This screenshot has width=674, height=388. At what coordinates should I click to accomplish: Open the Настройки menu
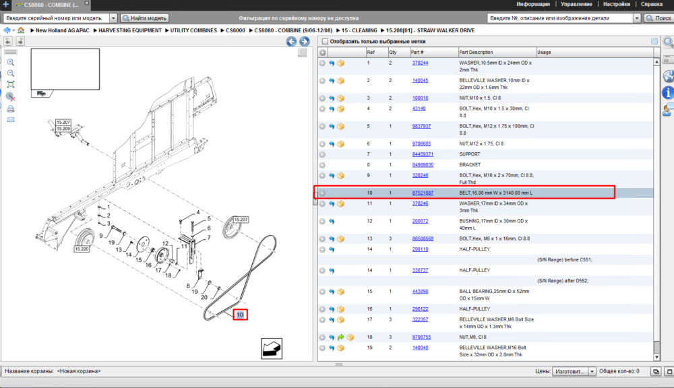coord(617,4)
